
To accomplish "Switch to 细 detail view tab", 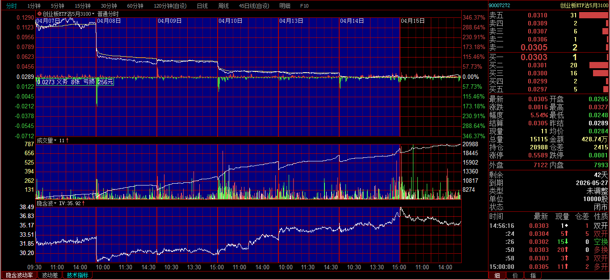I will tap(497, 276).
